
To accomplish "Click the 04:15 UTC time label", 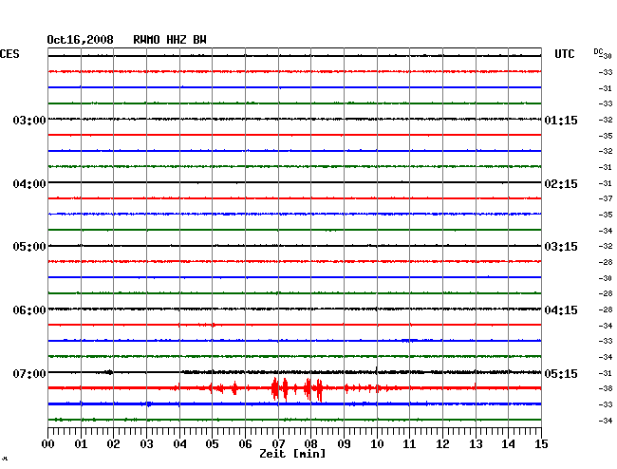I will point(561,310).
